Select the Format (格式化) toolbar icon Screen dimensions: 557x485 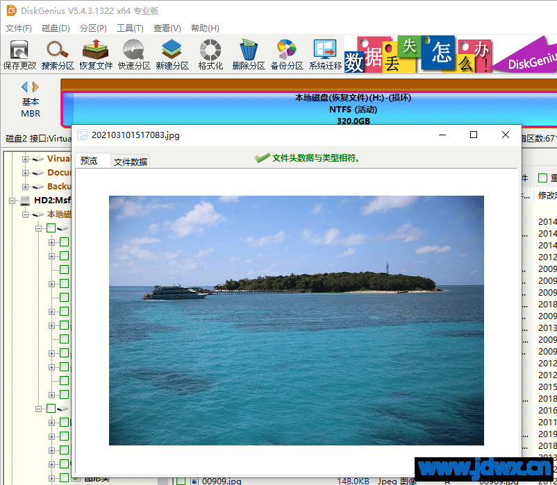coord(210,55)
